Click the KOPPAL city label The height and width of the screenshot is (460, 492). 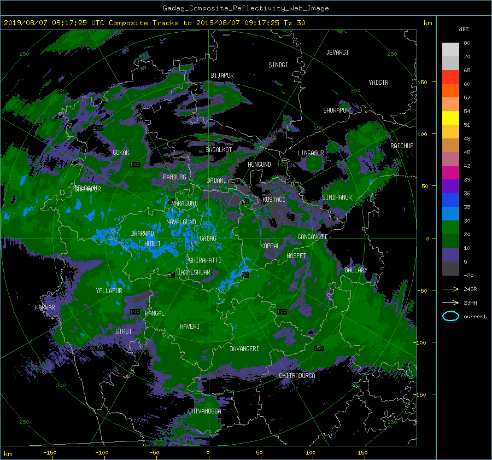coord(270,246)
